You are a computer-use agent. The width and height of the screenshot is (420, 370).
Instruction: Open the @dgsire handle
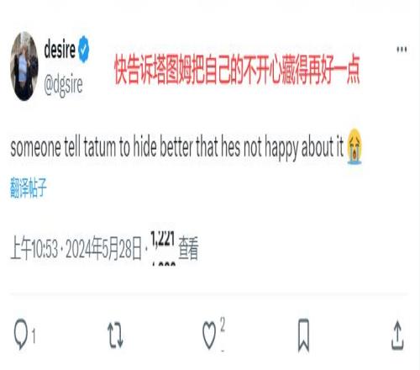63,85
